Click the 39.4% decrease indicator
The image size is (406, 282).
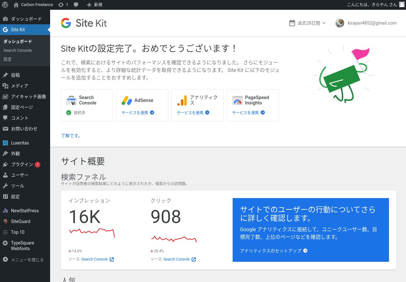(157, 251)
